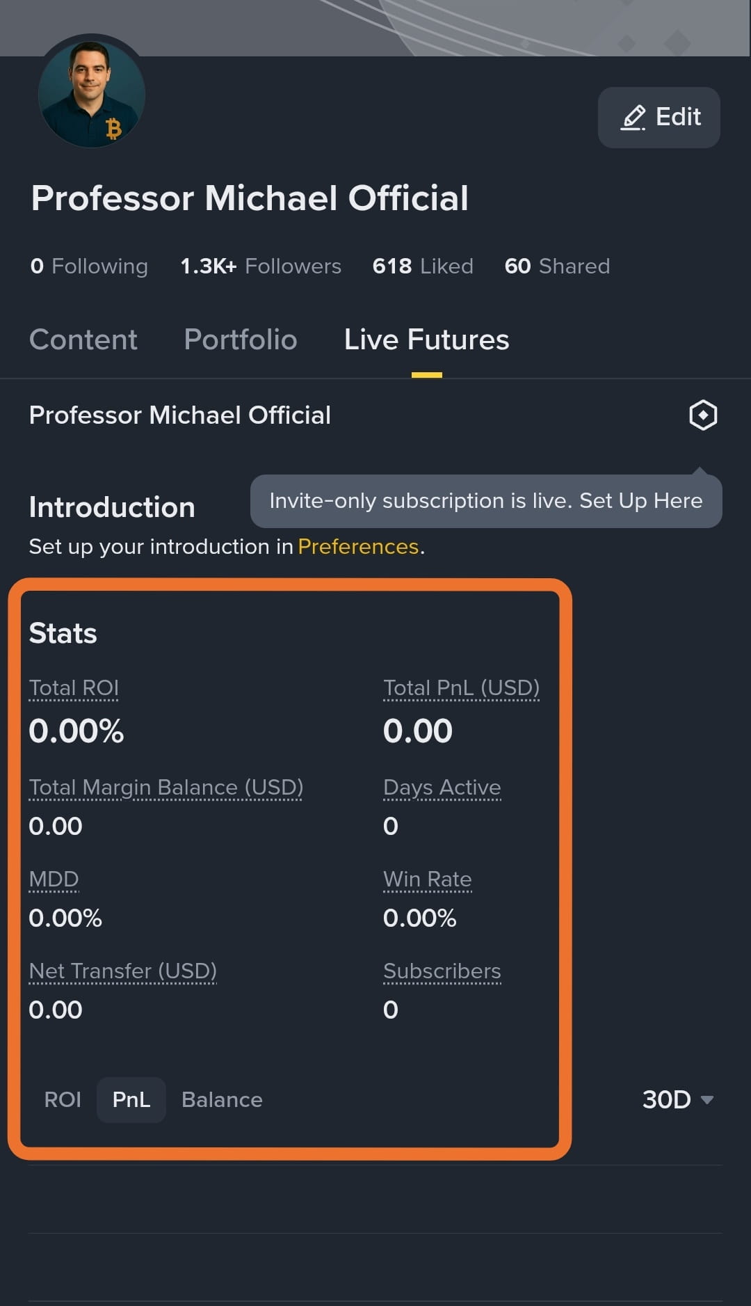Open the 30D period dropdown
This screenshot has height=1306, width=751.
678,1099
